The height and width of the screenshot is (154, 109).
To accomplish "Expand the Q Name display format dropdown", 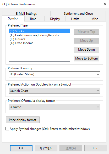I will (x=54, y=107).
